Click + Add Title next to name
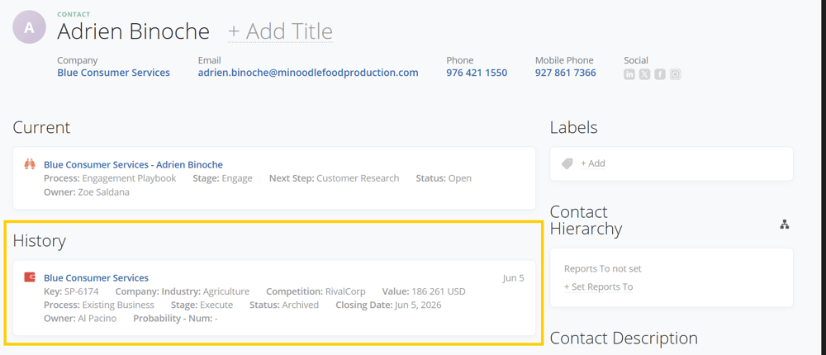This screenshot has height=355, width=826. click(280, 31)
